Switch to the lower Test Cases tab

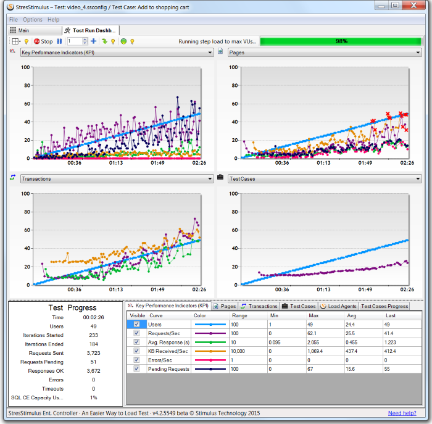pos(299,306)
